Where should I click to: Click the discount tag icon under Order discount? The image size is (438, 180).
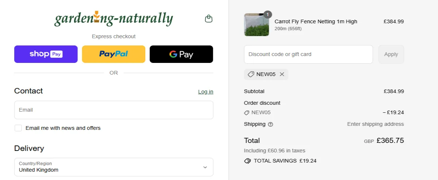coord(247,113)
